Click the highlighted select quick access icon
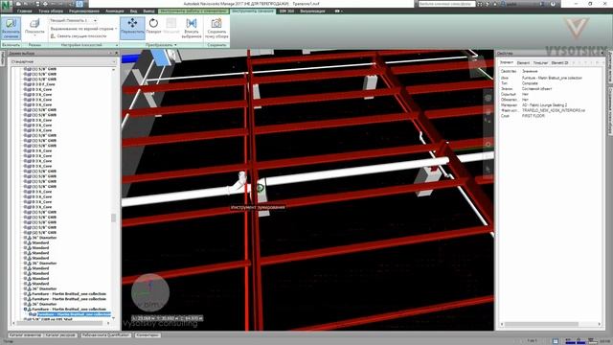The width and height of the screenshot is (613, 345). 79,4
